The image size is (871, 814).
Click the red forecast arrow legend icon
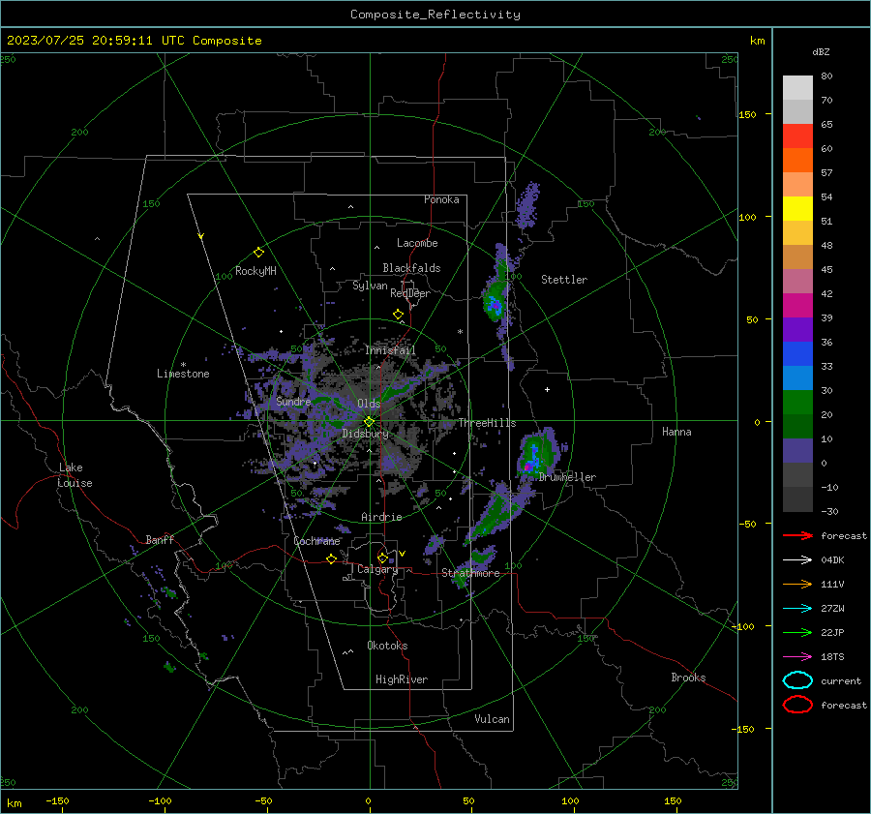tap(797, 535)
